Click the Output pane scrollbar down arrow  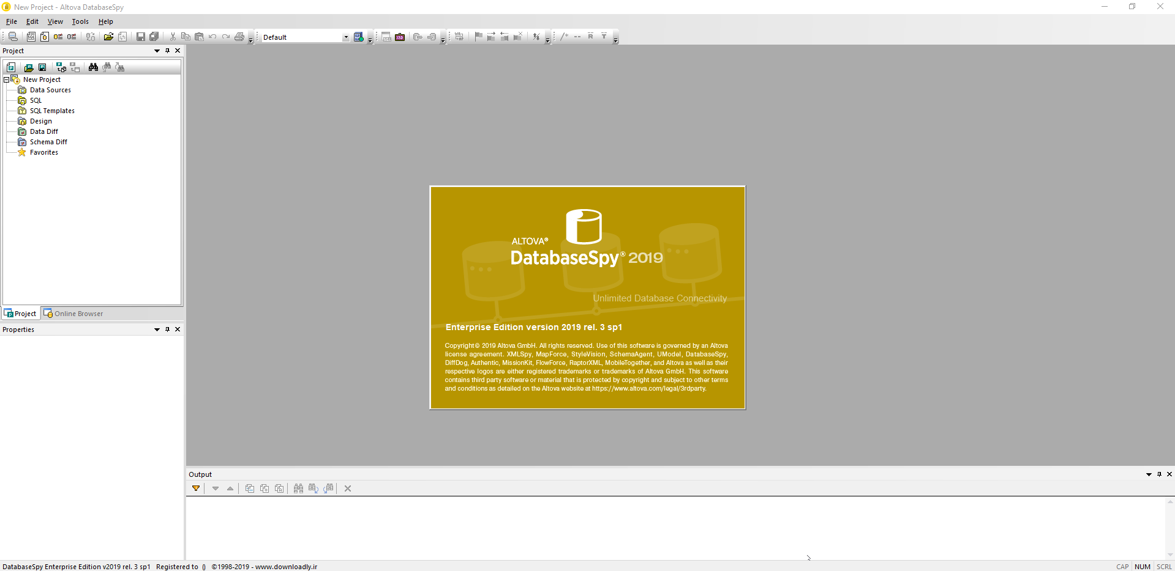coord(1170,555)
